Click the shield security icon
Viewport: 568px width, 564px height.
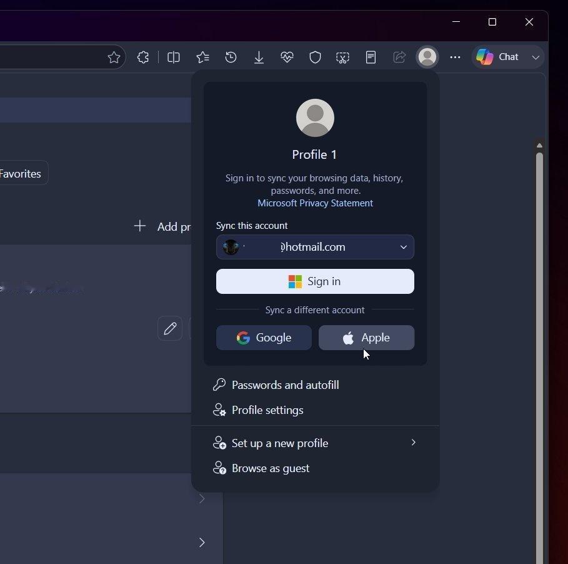[x=315, y=58]
